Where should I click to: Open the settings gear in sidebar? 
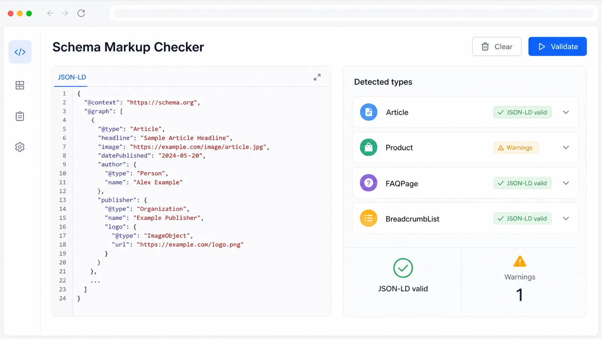click(20, 147)
